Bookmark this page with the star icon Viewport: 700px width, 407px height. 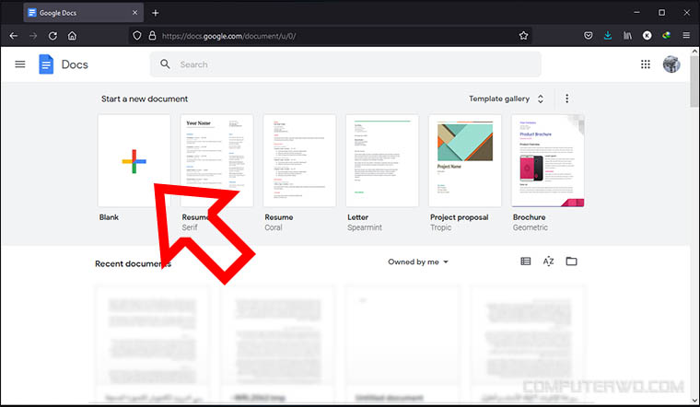pyautogui.click(x=524, y=36)
